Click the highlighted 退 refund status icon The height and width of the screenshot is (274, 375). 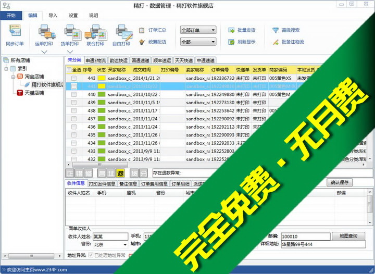tap(120, 173)
